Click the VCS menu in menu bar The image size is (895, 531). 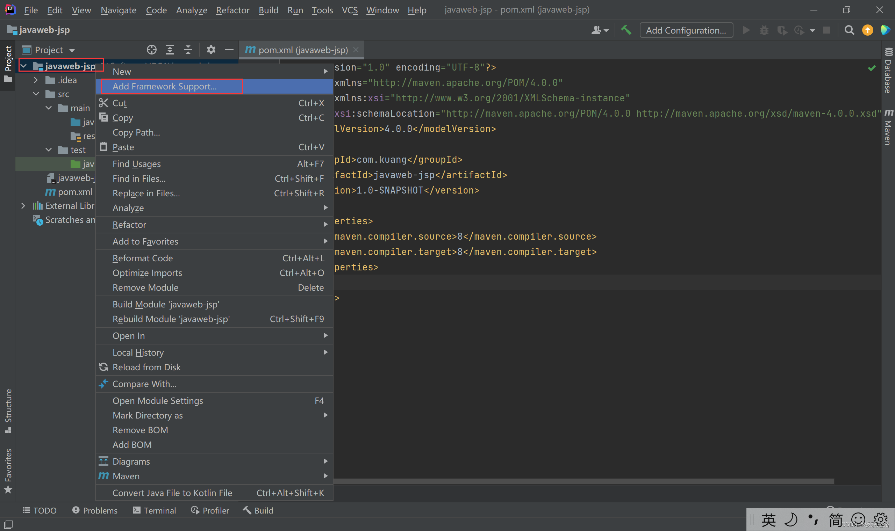(x=350, y=9)
